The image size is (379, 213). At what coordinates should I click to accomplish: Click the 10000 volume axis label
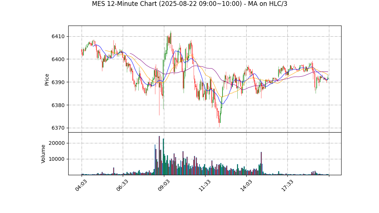pyautogui.click(x=57, y=159)
